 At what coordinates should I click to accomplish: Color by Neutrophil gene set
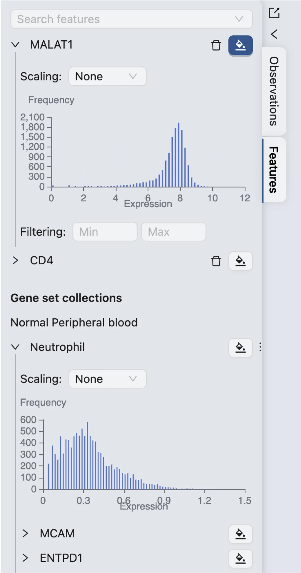240,348
